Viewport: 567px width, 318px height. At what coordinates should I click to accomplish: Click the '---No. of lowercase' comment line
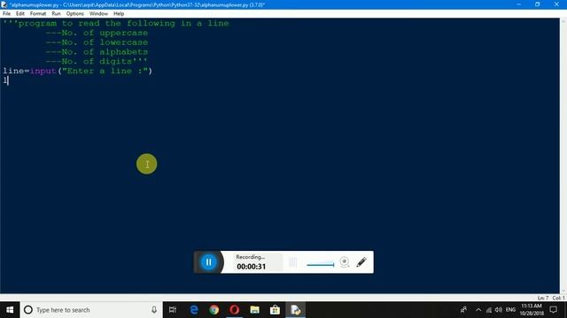[x=97, y=42]
